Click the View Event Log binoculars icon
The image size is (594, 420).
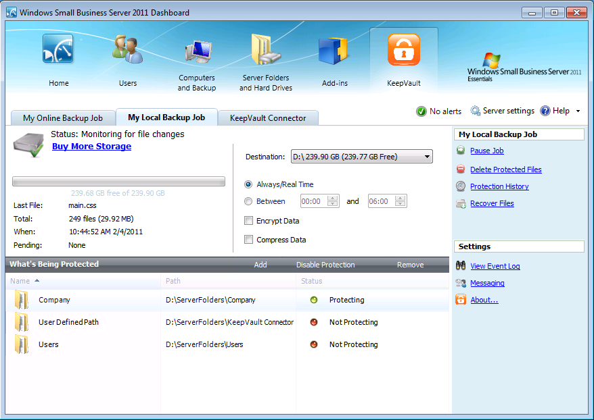461,265
